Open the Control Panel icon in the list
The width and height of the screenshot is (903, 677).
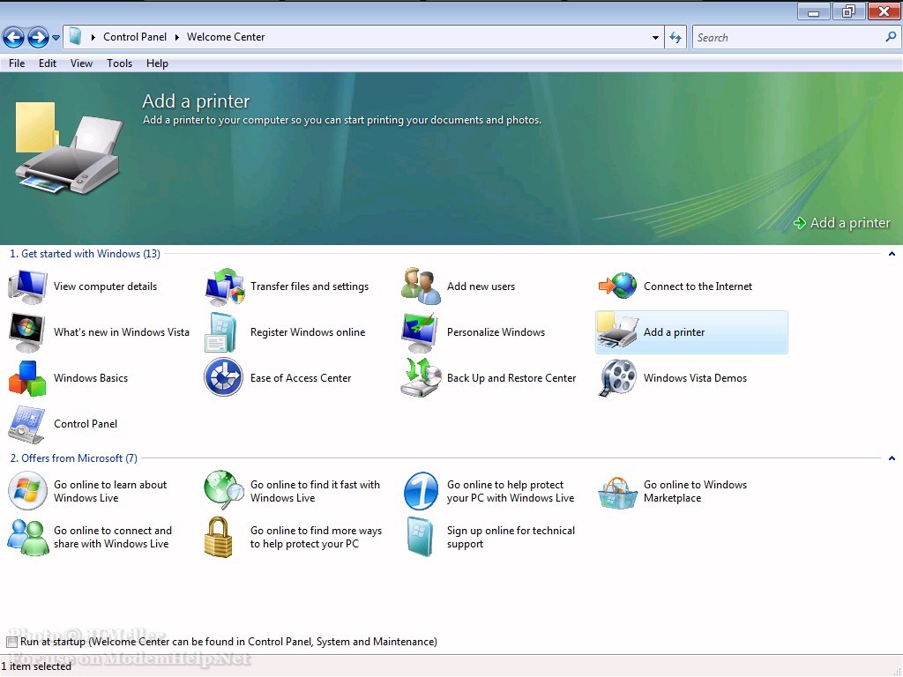coord(26,424)
